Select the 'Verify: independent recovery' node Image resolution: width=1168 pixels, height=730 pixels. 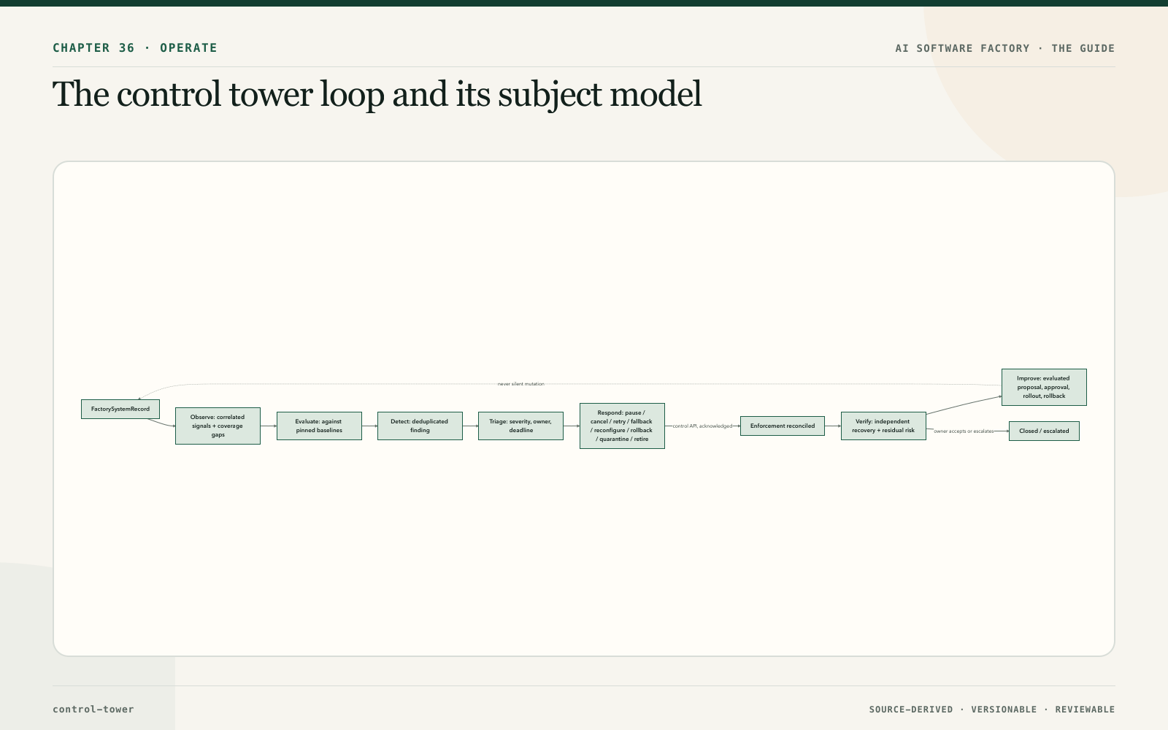click(883, 426)
